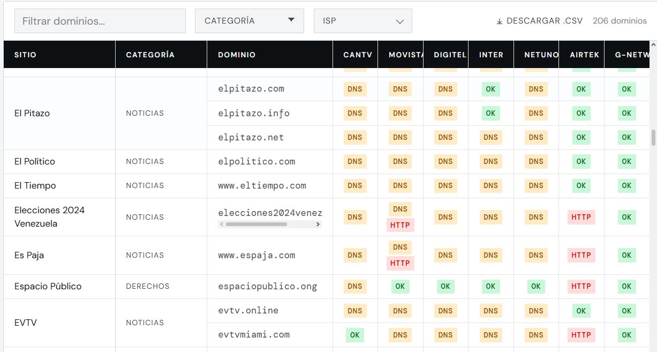Click right arrow of elecciones2024 domain scrollbar
Viewport: 657px width, 352px height.
pos(319,224)
